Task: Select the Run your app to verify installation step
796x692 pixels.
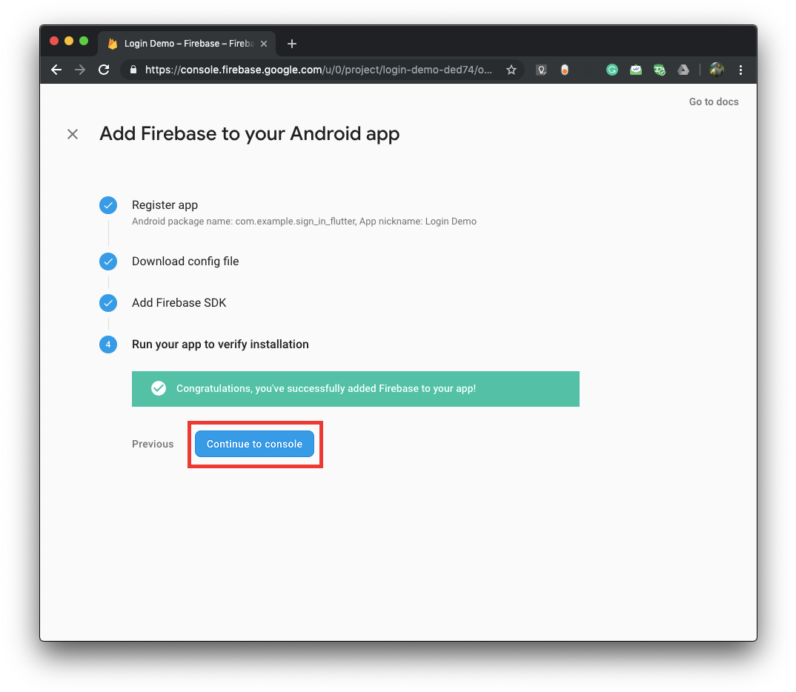Action: click(x=220, y=345)
